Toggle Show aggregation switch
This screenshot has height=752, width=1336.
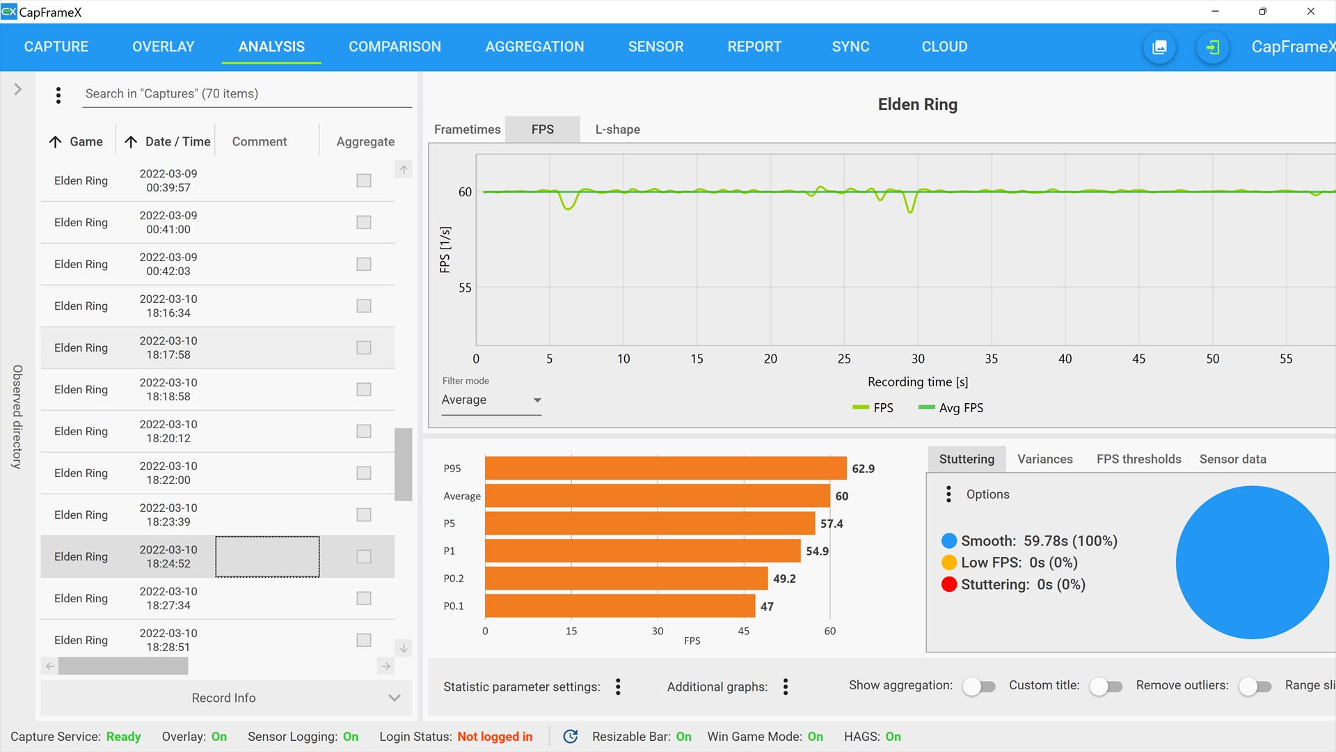pyautogui.click(x=978, y=687)
